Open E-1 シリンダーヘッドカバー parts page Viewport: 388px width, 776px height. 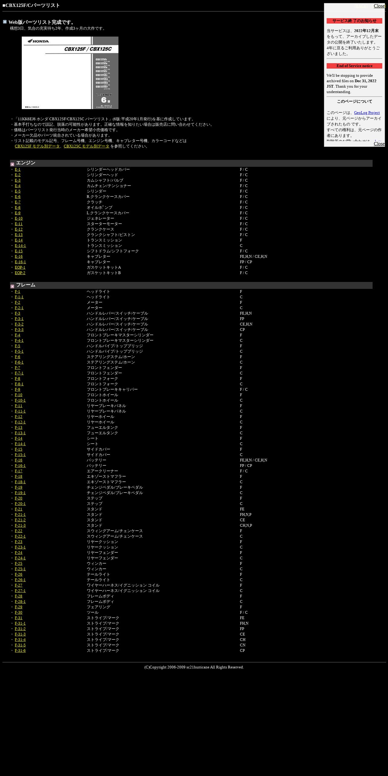18,170
